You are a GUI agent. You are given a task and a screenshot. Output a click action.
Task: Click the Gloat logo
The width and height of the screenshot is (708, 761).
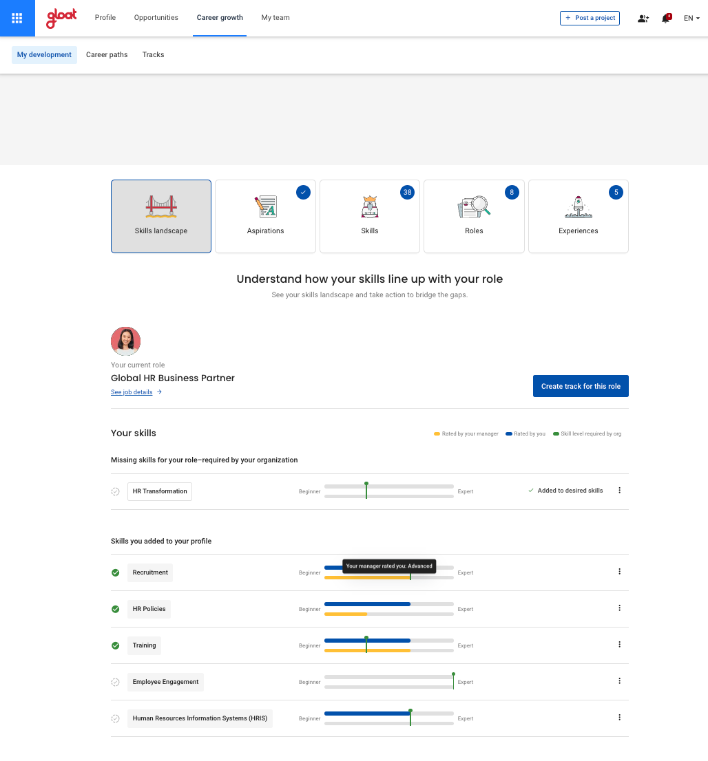pos(61,19)
